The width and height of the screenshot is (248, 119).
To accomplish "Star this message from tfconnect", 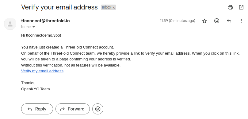I will pos(204,21).
